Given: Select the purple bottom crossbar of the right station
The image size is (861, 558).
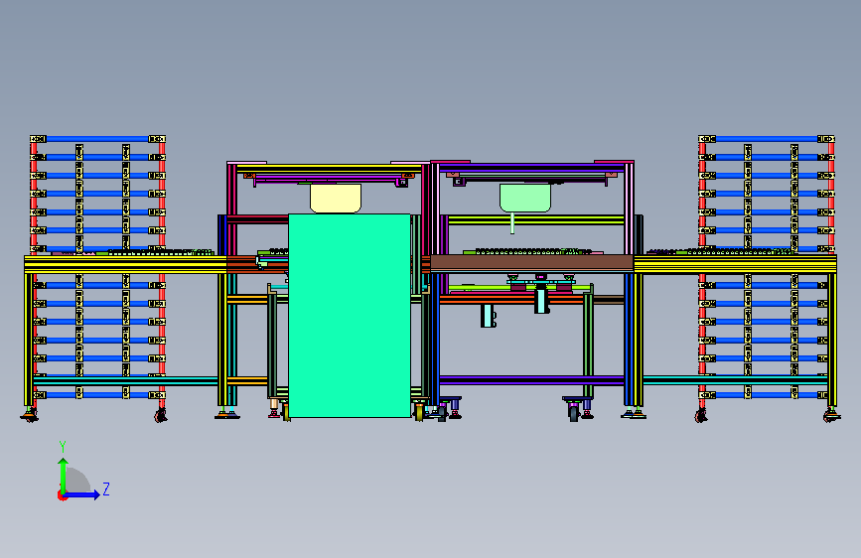Looking at the screenshot, I should click(x=531, y=380).
